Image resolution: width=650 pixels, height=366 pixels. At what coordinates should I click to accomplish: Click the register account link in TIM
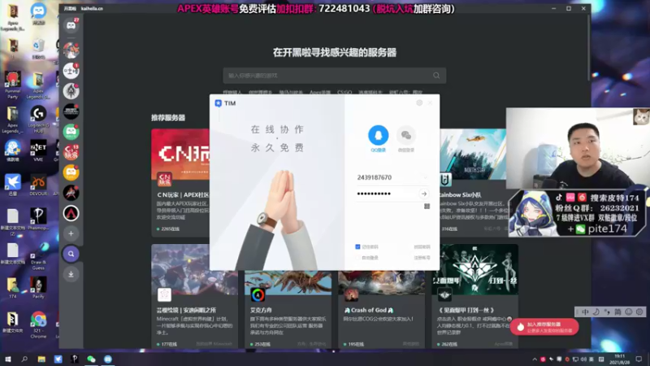click(422, 258)
